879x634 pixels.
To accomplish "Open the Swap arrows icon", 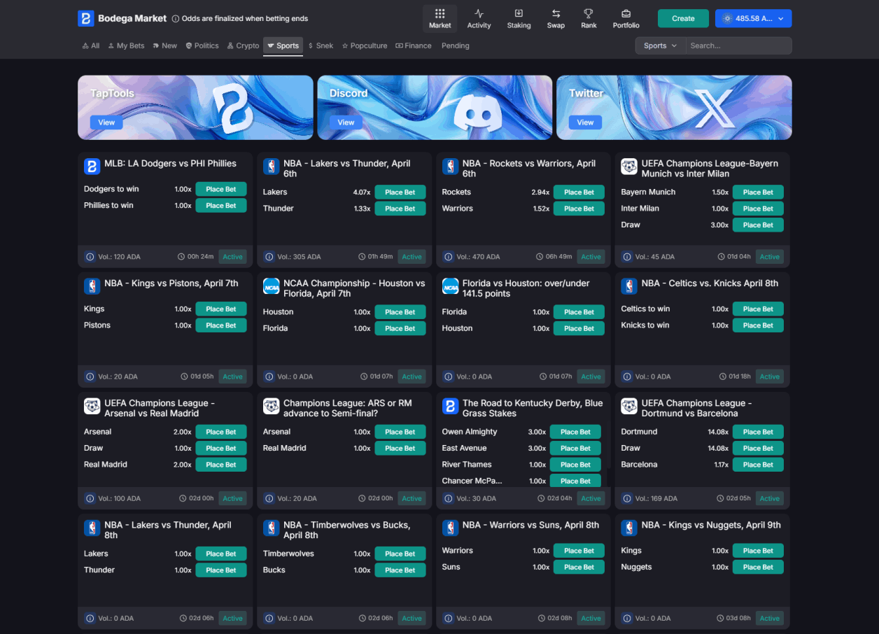I will 556,13.
